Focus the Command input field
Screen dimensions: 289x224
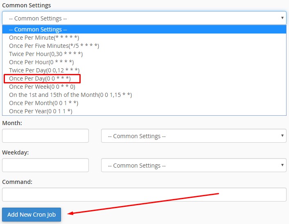pos(144,195)
